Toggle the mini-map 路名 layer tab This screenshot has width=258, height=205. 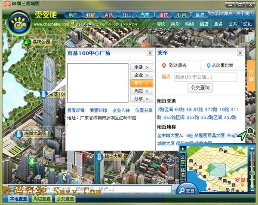pos(183,172)
